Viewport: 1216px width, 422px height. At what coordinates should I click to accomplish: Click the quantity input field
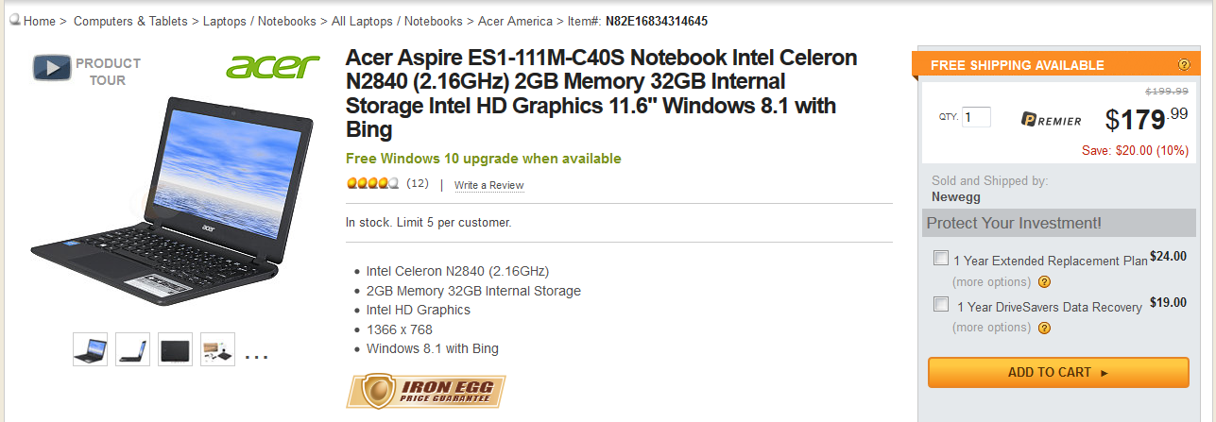(976, 117)
